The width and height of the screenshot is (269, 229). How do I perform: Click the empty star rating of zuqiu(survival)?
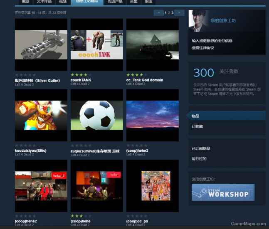81,145
